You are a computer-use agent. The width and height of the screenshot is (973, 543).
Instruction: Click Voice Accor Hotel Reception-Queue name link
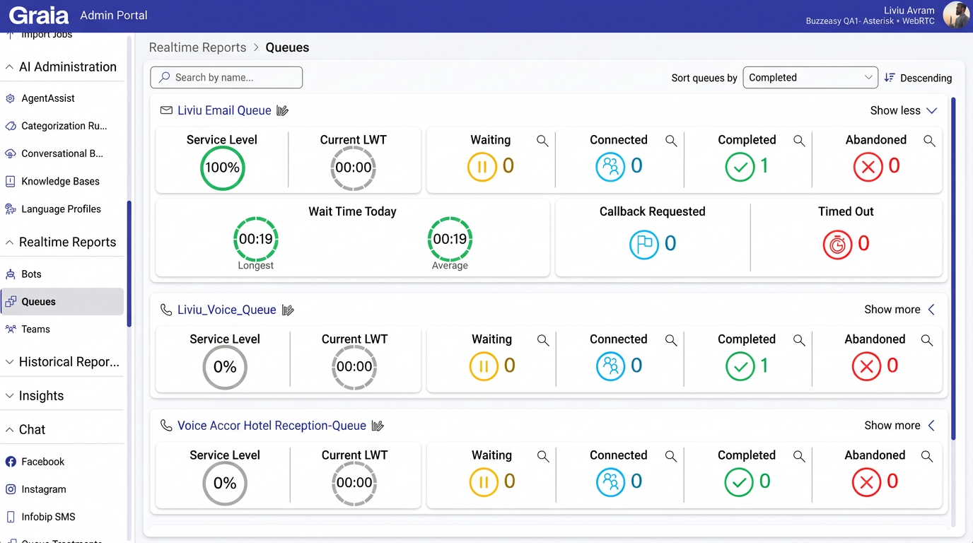(272, 426)
